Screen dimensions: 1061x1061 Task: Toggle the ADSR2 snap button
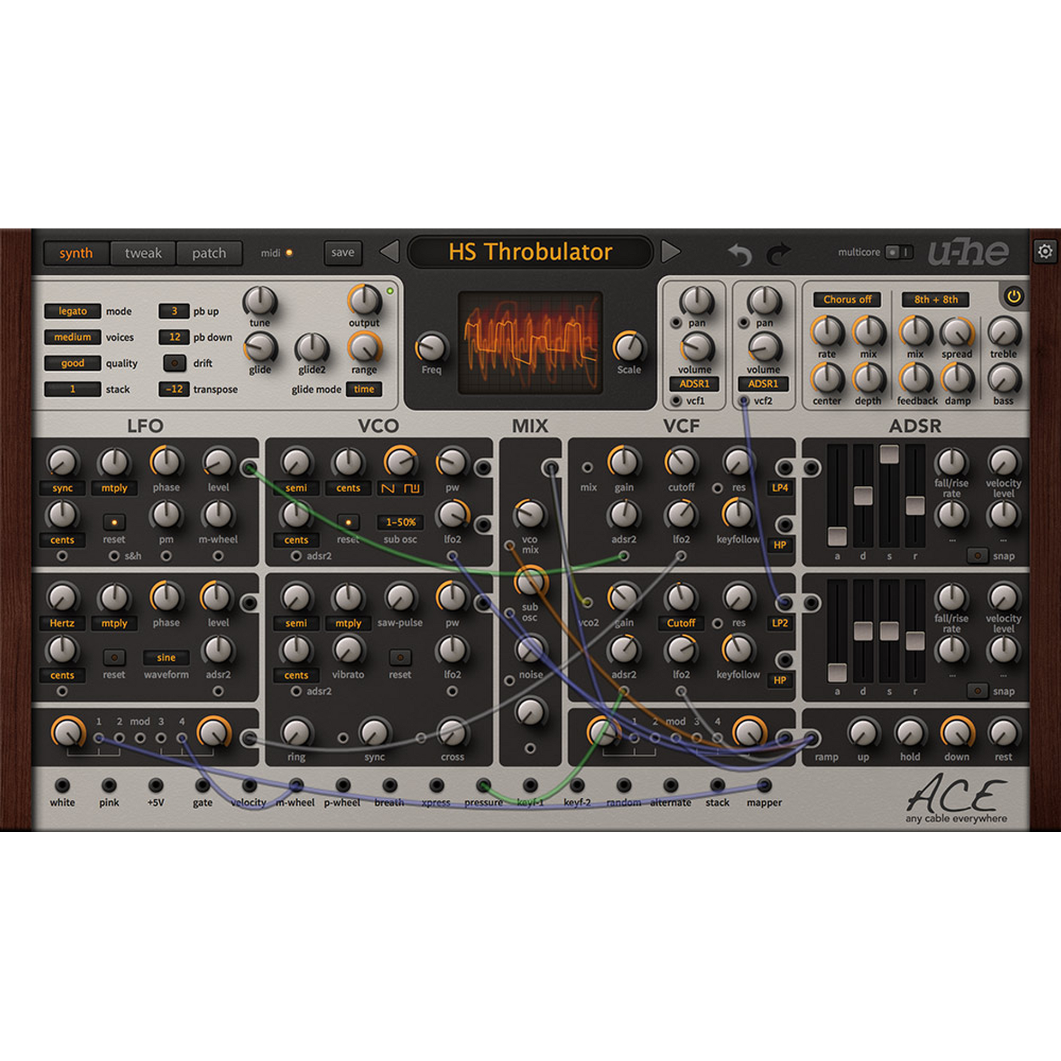(x=978, y=691)
